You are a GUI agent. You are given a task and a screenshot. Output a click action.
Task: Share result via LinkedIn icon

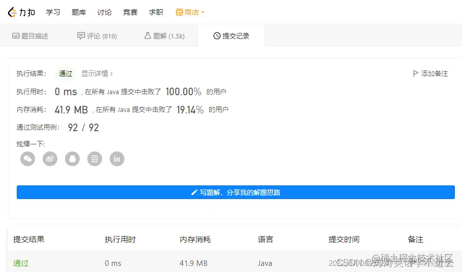tap(117, 159)
